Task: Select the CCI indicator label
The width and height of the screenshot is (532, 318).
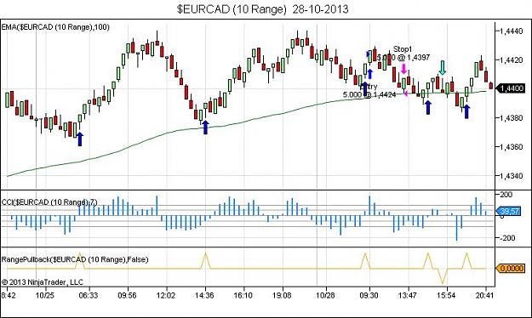Action: [49, 202]
